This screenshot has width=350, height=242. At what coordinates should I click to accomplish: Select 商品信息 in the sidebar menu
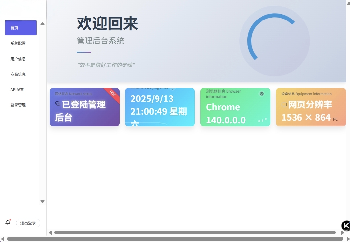point(18,74)
